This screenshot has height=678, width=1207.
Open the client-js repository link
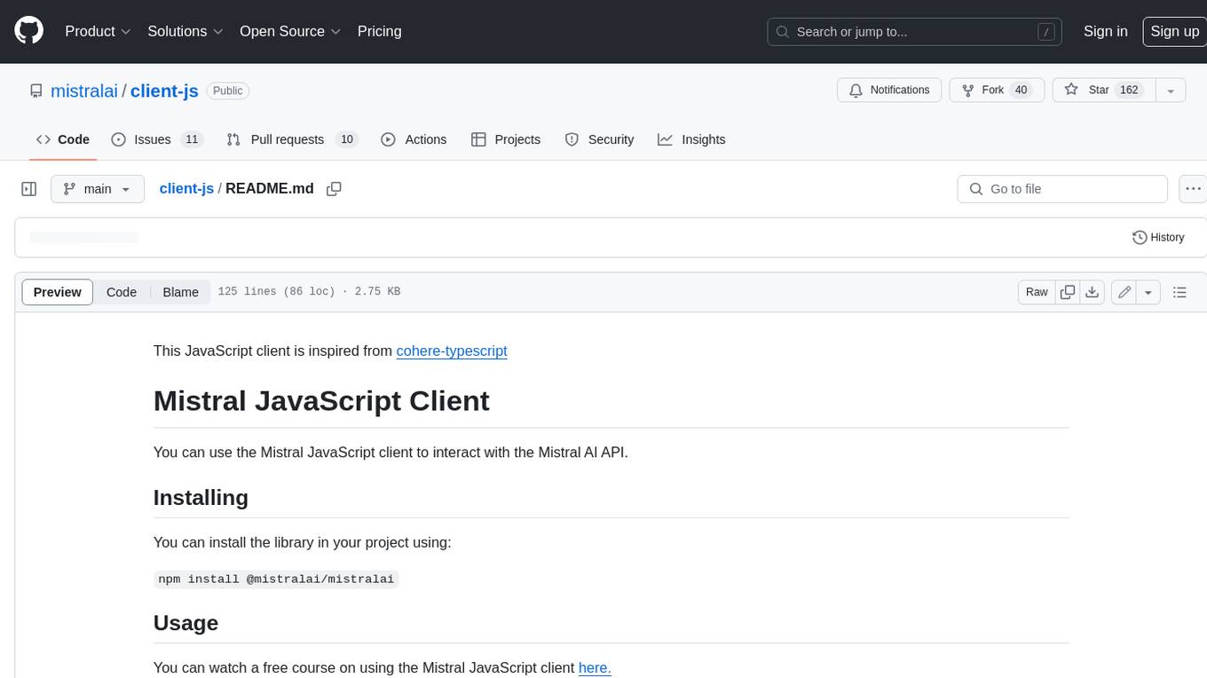pyautogui.click(x=164, y=91)
